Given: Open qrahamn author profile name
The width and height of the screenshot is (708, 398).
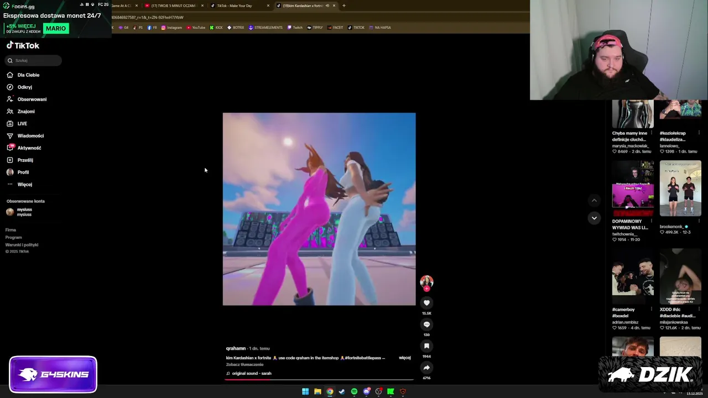Looking at the screenshot, I should (236, 348).
